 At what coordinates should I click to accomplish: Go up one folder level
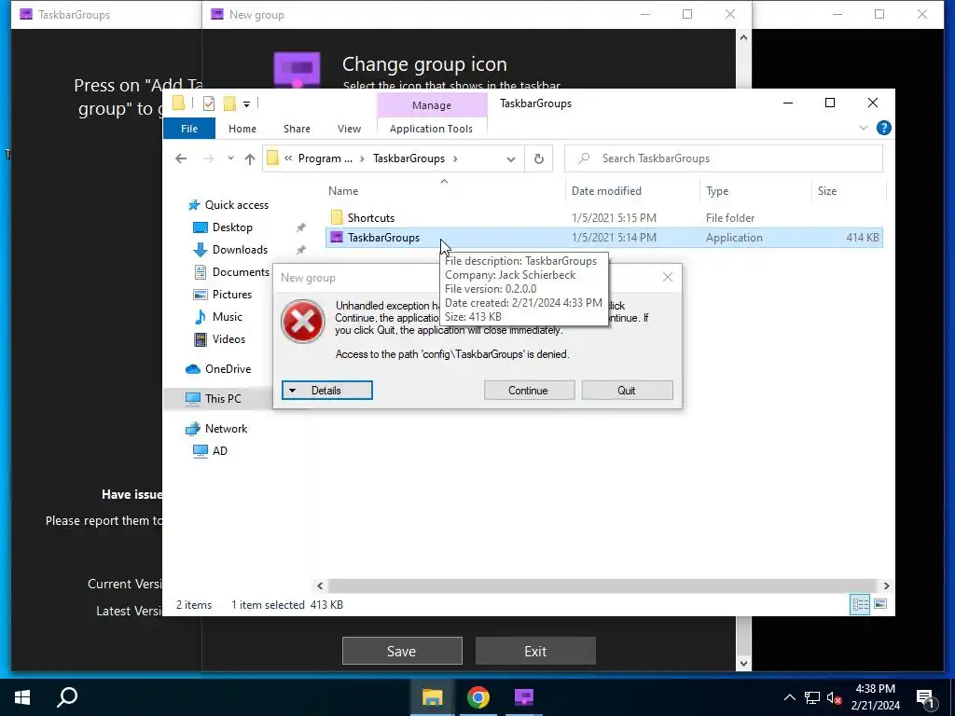point(250,158)
